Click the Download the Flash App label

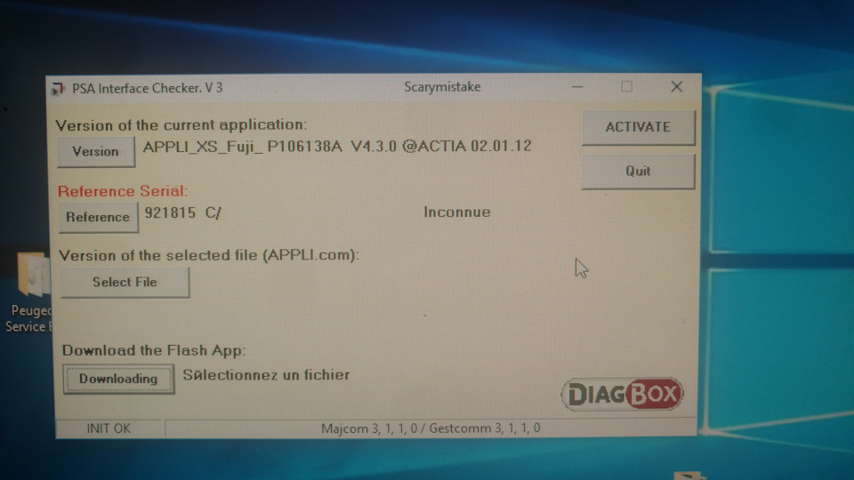point(154,350)
